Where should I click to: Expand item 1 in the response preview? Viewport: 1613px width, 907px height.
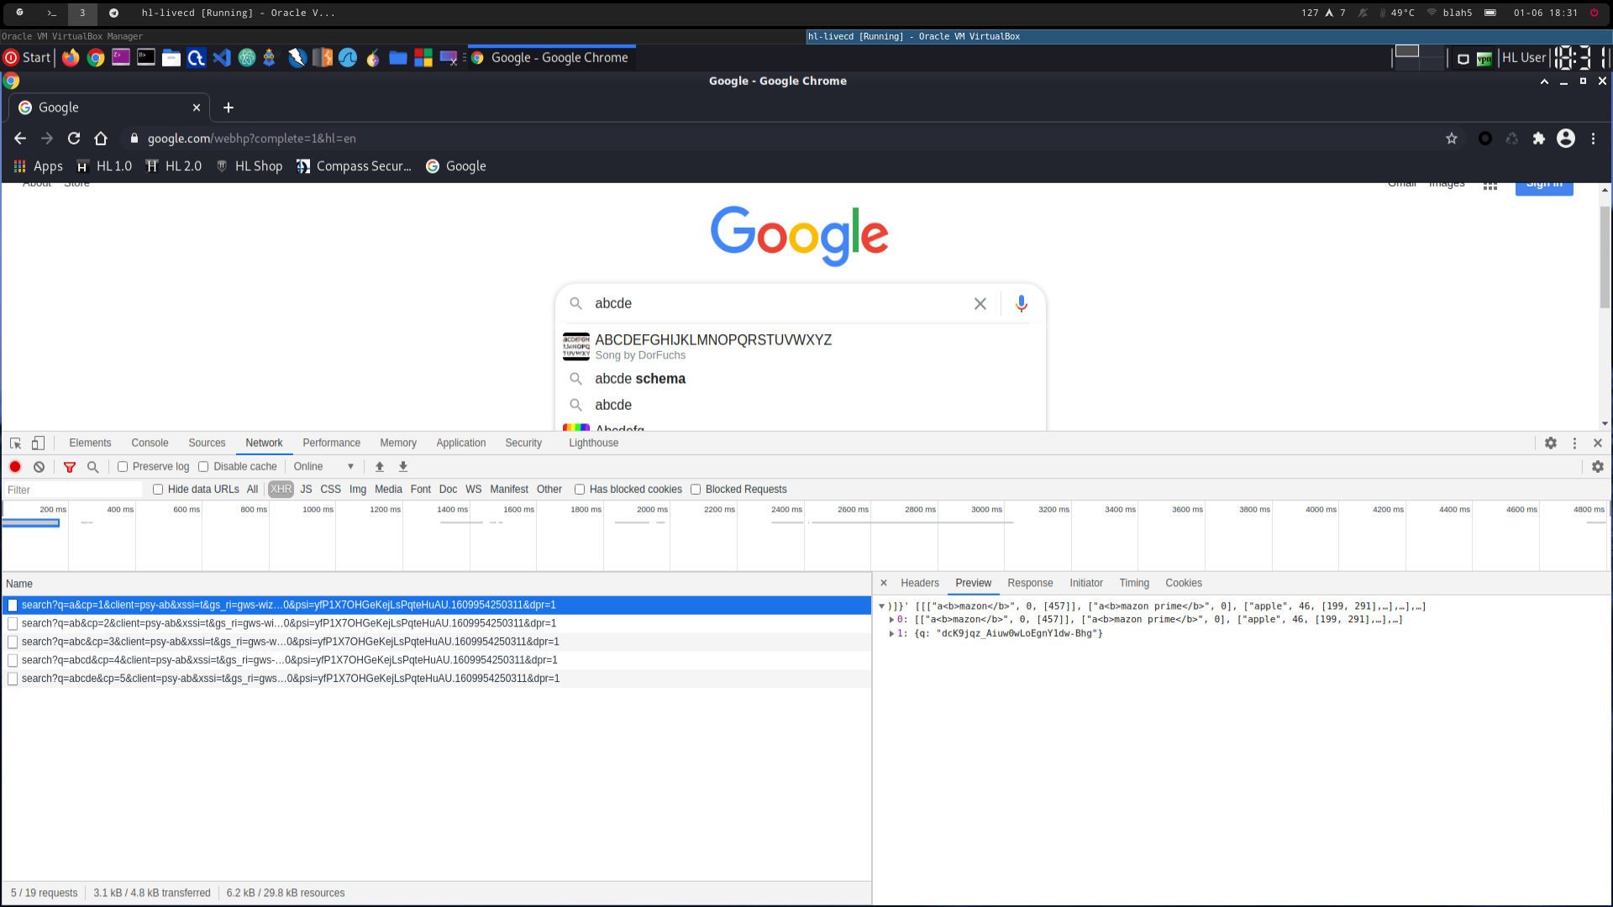click(891, 634)
